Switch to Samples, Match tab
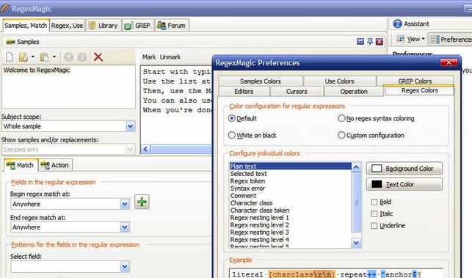Viewport: 472px width, 278px height. (x=26, y=26)
